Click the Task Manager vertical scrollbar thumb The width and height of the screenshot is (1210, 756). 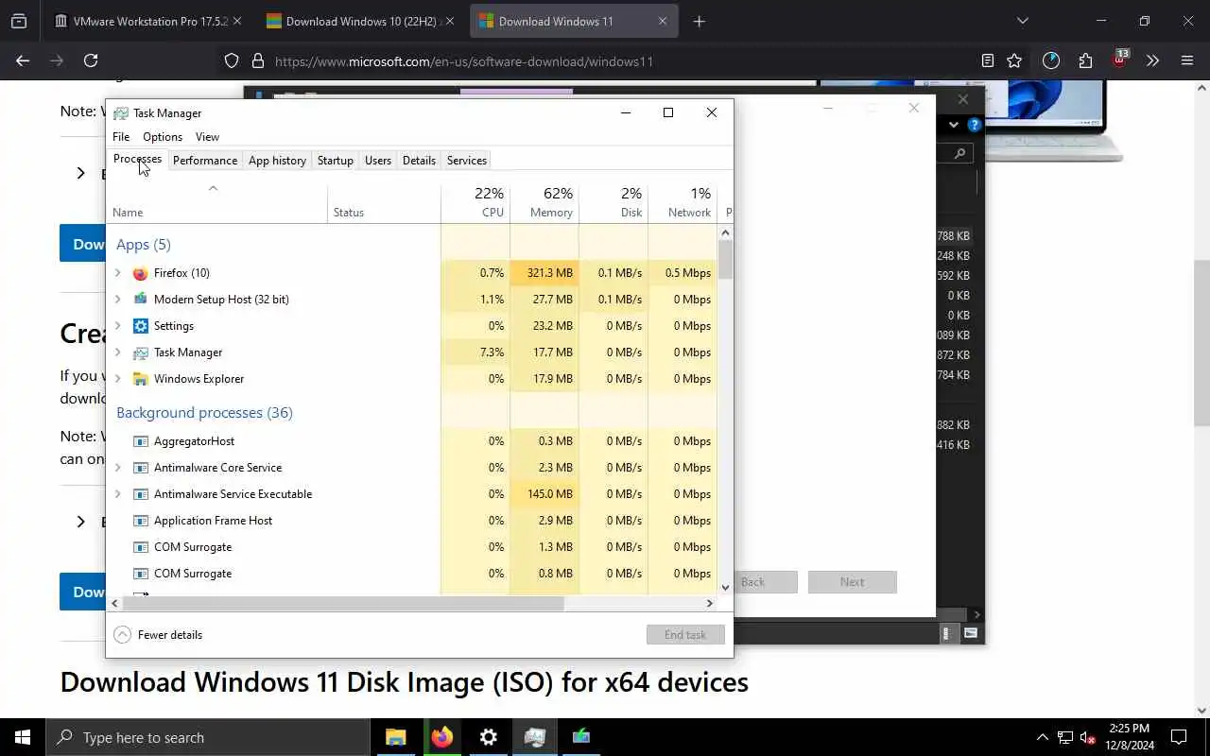[726, 260]
